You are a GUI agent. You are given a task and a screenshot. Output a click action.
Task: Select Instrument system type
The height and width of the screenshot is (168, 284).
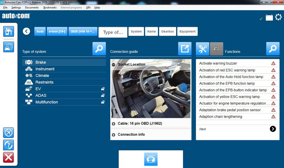tap(64, 69)
